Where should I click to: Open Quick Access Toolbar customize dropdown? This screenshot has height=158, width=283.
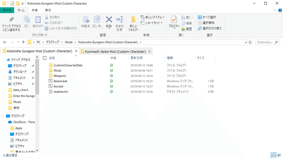(22, 4)
